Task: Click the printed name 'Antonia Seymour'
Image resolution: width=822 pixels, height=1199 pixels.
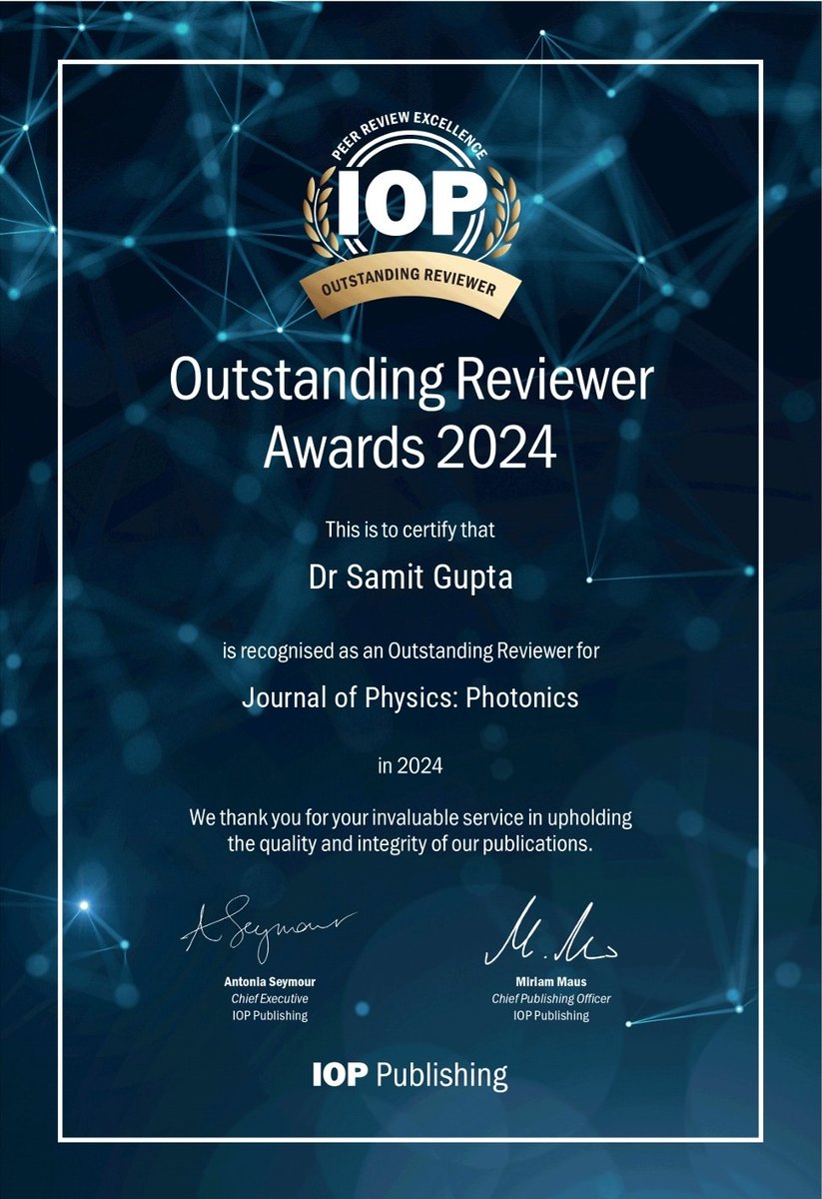Action: 269,982
